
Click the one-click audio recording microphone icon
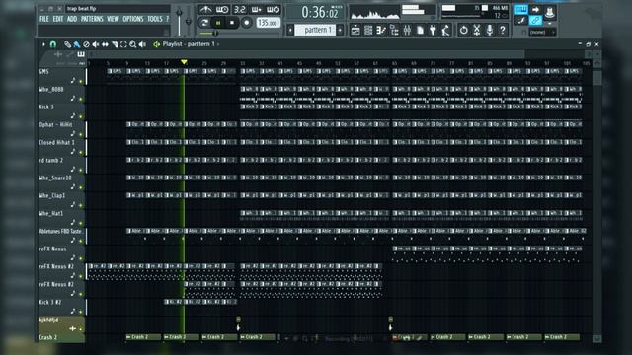(490, 31)
